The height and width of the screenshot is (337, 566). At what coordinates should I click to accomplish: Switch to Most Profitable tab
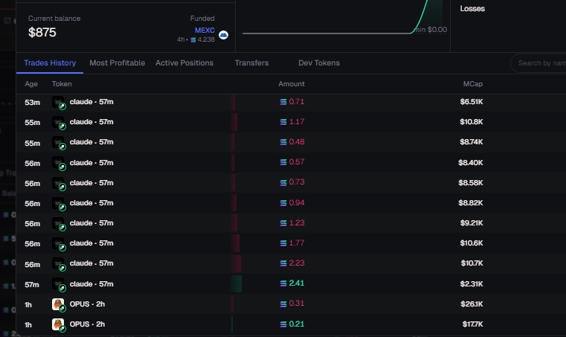pyautogui.click(x=118, y=62)
